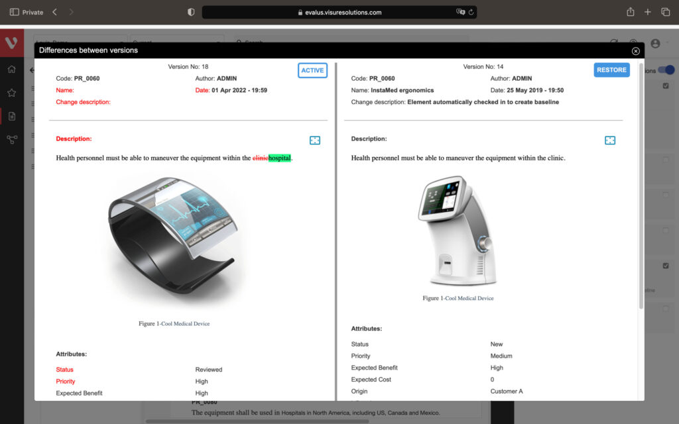Open the Home icon in the sidebar
The height and width of the screenshot is (424, 679).
click(x=11, y=69)
